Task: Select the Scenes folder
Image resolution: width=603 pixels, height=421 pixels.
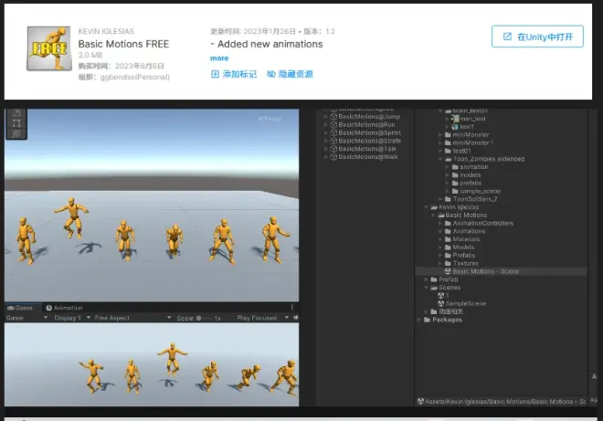Action: coord(445,288)
